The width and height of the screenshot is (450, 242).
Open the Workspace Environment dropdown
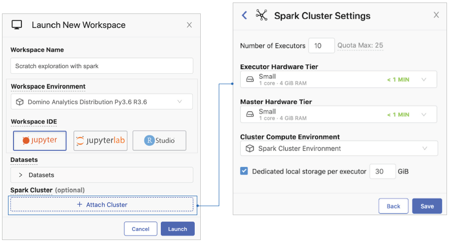(x=180, y=102)
